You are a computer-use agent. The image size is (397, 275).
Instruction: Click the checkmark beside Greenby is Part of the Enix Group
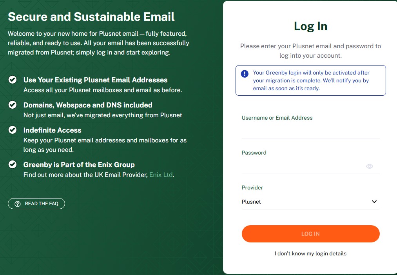point(12,164)
